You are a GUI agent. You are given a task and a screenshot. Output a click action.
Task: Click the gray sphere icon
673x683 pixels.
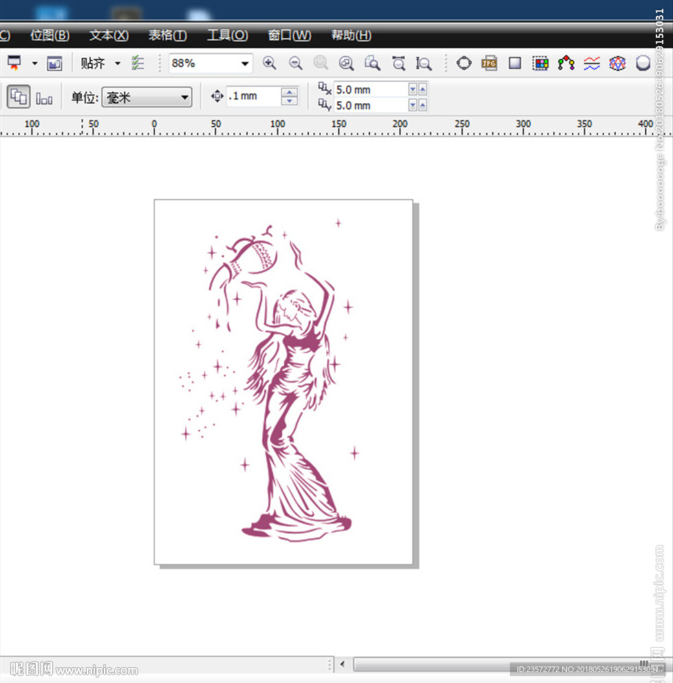[x=643, y=63]
